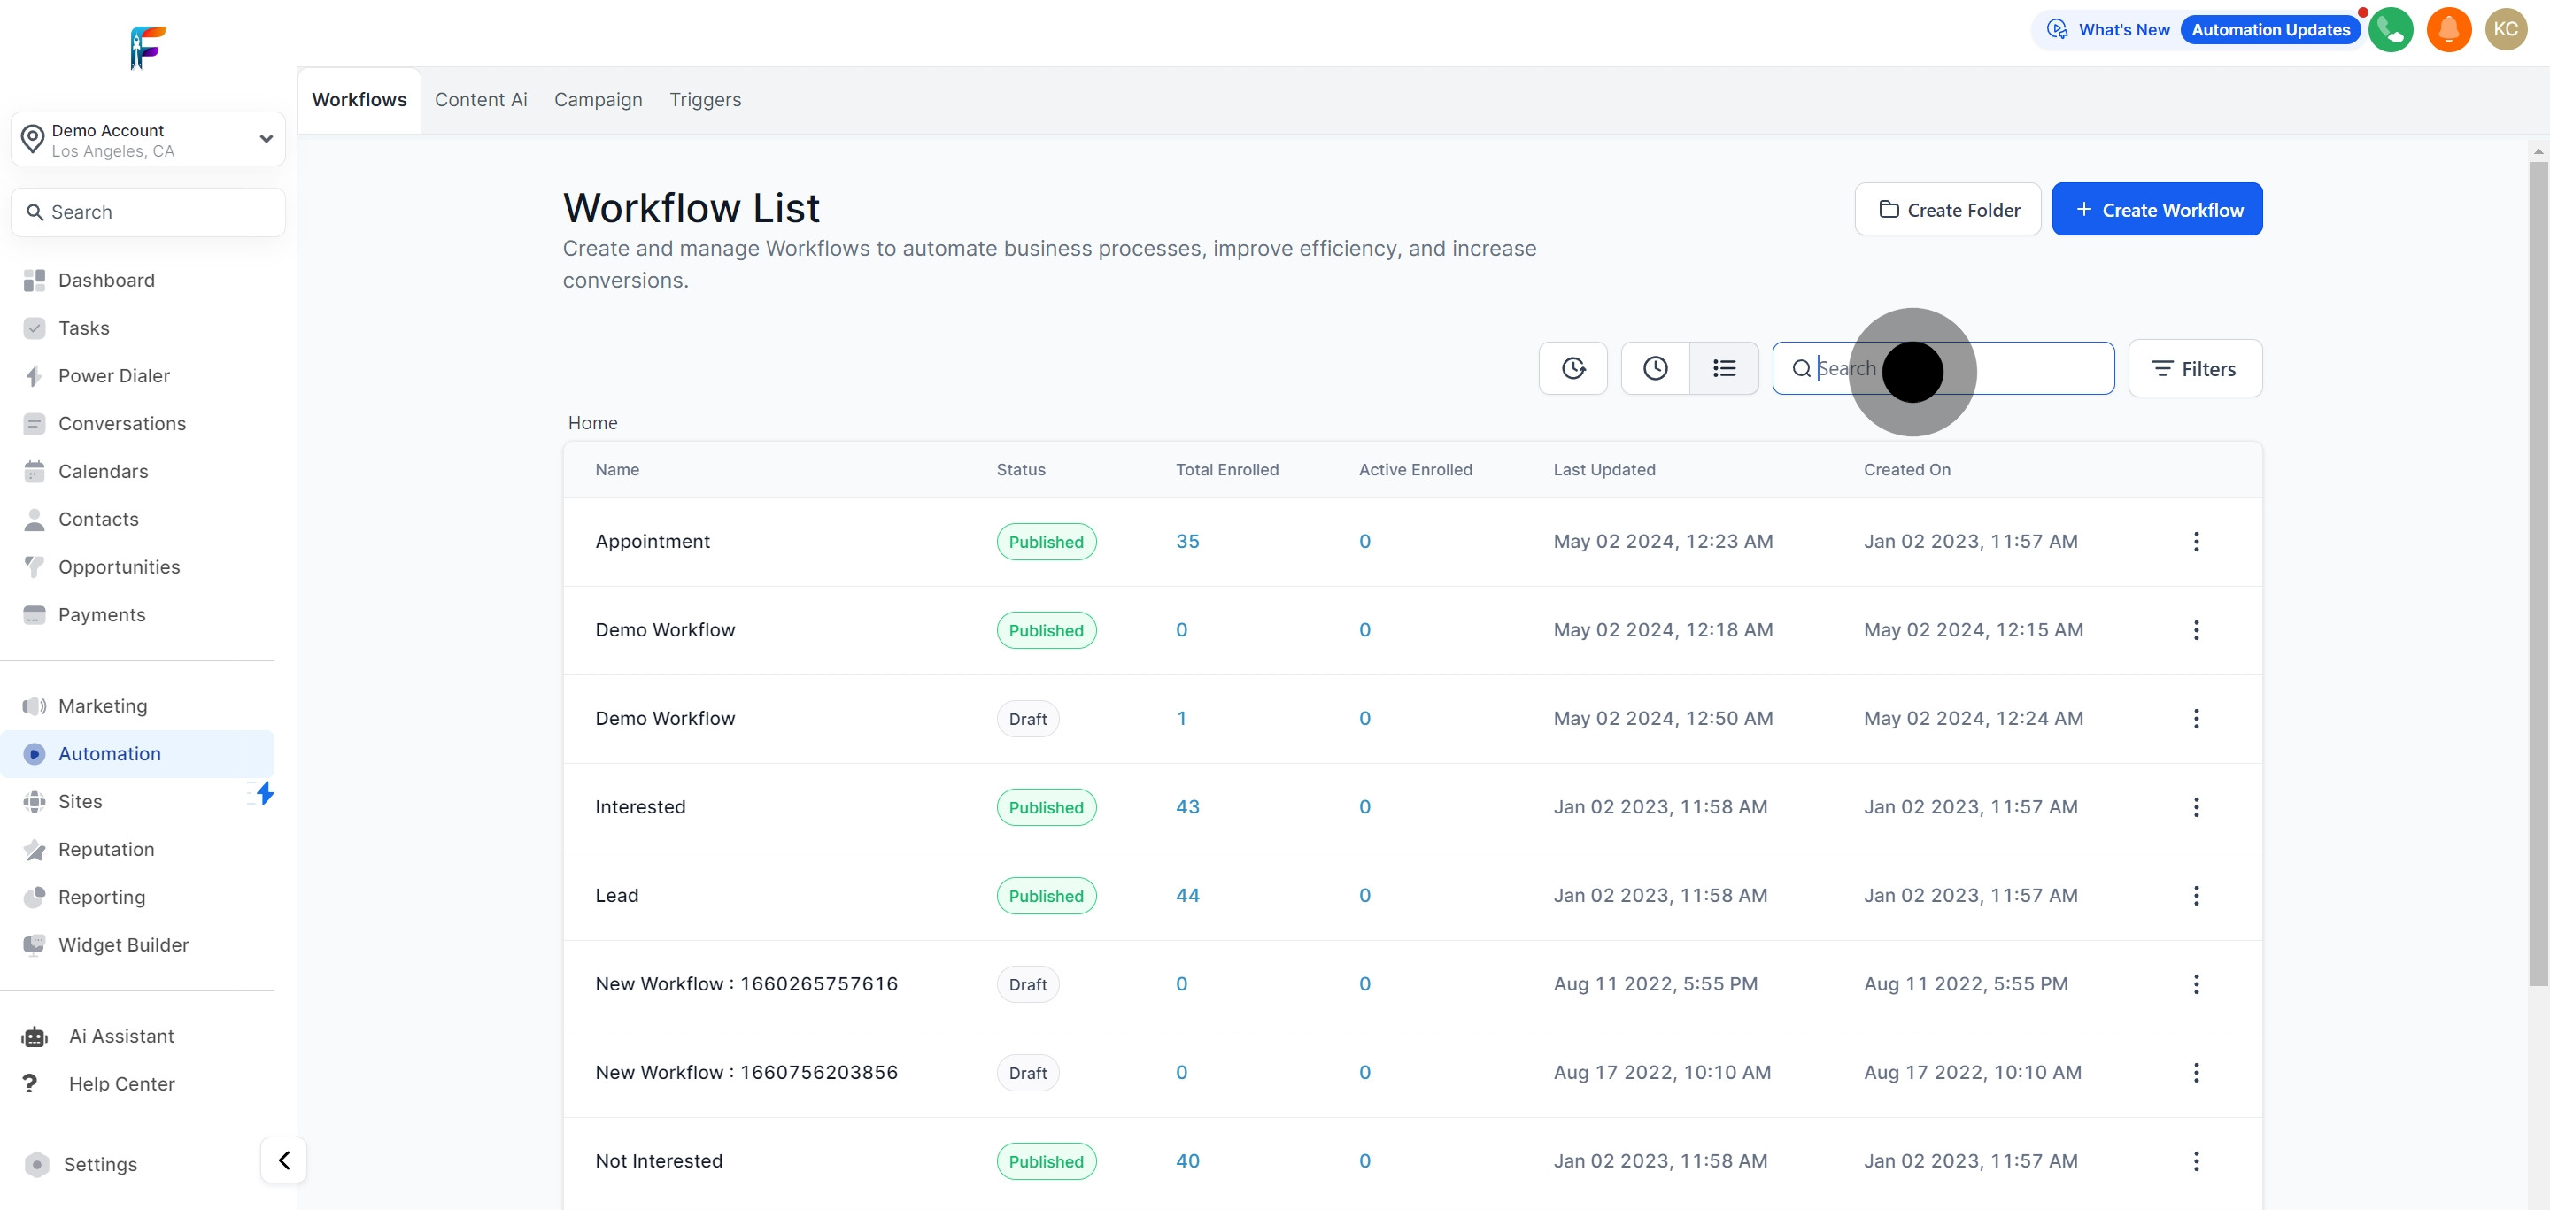Open Reporting in the sidebar

[x=101, y=898]
